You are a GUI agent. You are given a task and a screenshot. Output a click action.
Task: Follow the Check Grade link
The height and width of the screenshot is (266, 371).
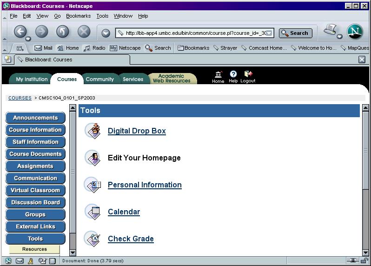[131, 239]
